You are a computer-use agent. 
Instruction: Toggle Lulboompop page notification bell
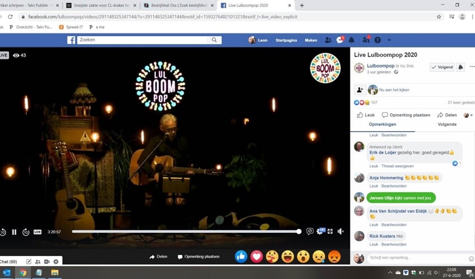point(460,67)
